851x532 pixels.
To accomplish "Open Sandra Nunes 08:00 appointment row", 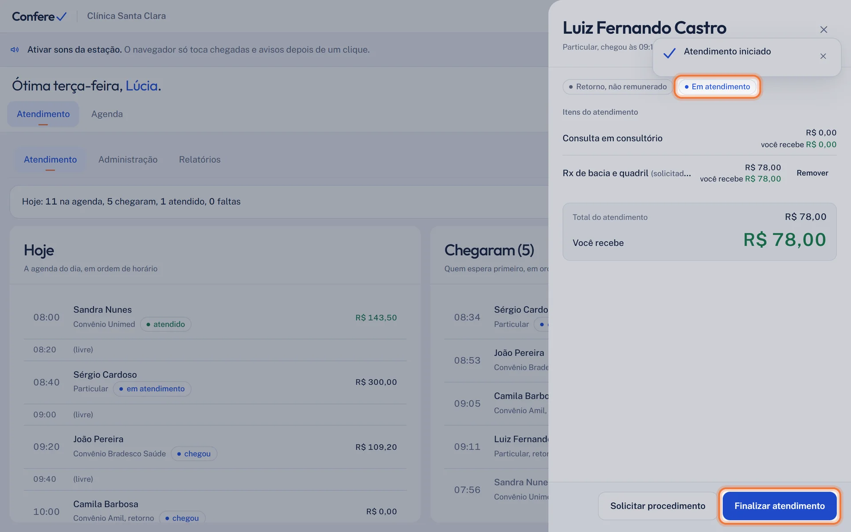I will 215,317.
